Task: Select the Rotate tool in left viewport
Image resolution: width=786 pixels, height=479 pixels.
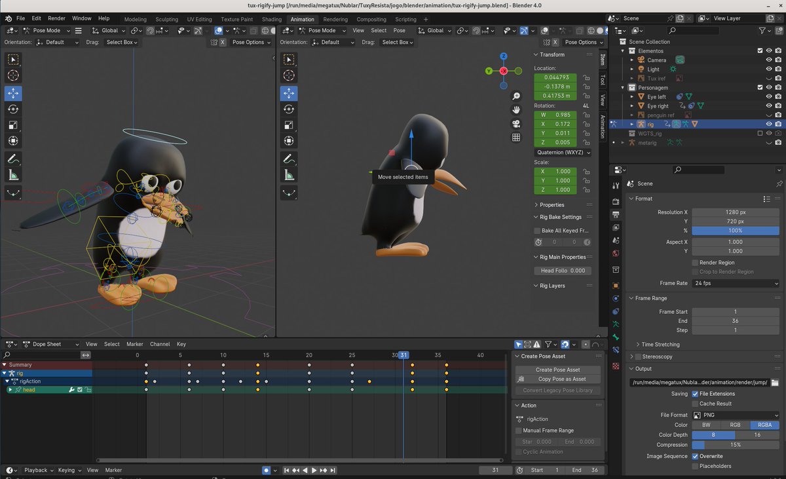Action: (13, 109)
